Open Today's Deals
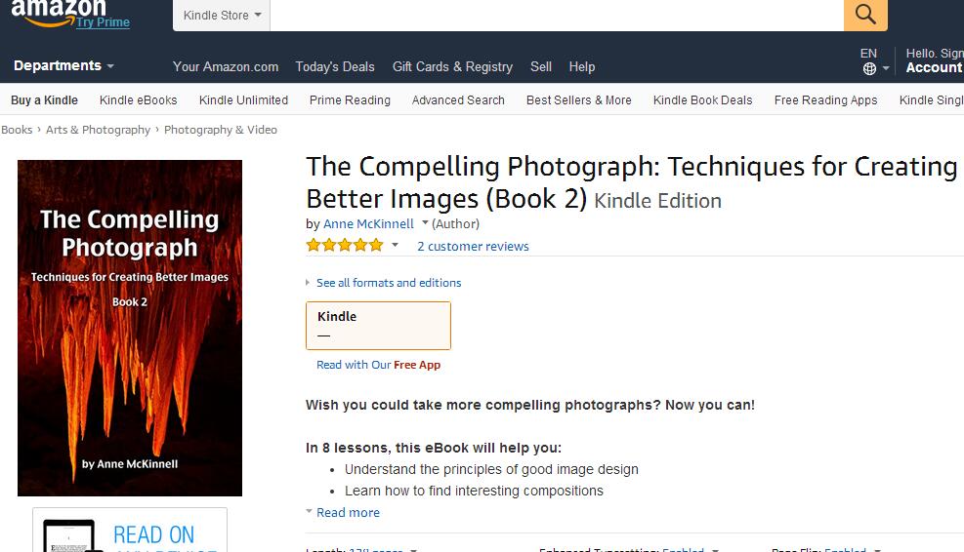This screenshot has height=552, width=964. click(x=334, y=66)
